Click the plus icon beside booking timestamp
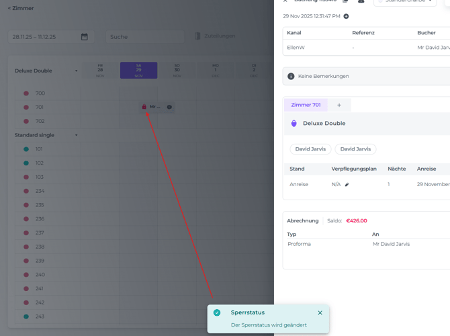 (347, 16)
